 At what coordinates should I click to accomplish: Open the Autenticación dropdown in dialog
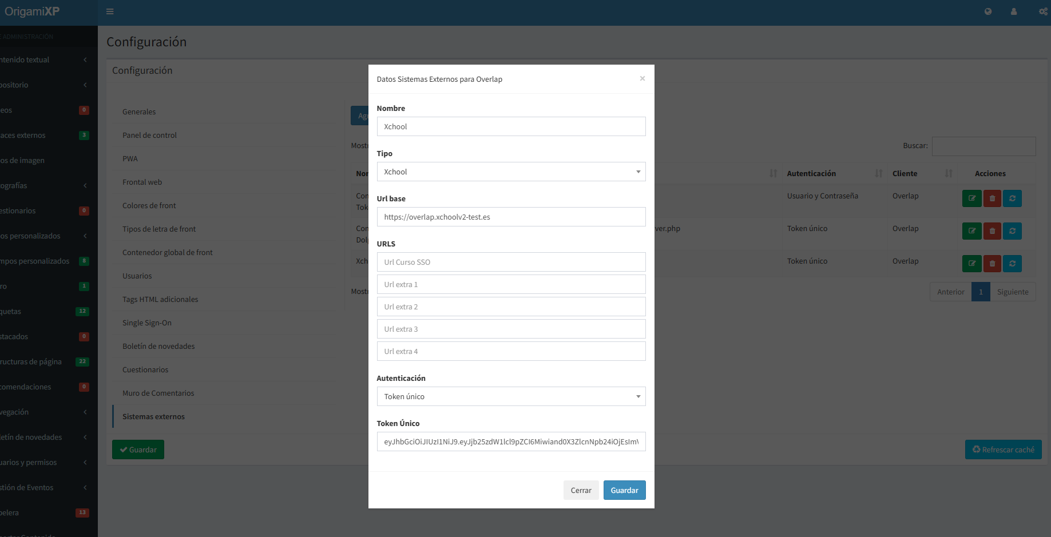click(x=511, y=396)
